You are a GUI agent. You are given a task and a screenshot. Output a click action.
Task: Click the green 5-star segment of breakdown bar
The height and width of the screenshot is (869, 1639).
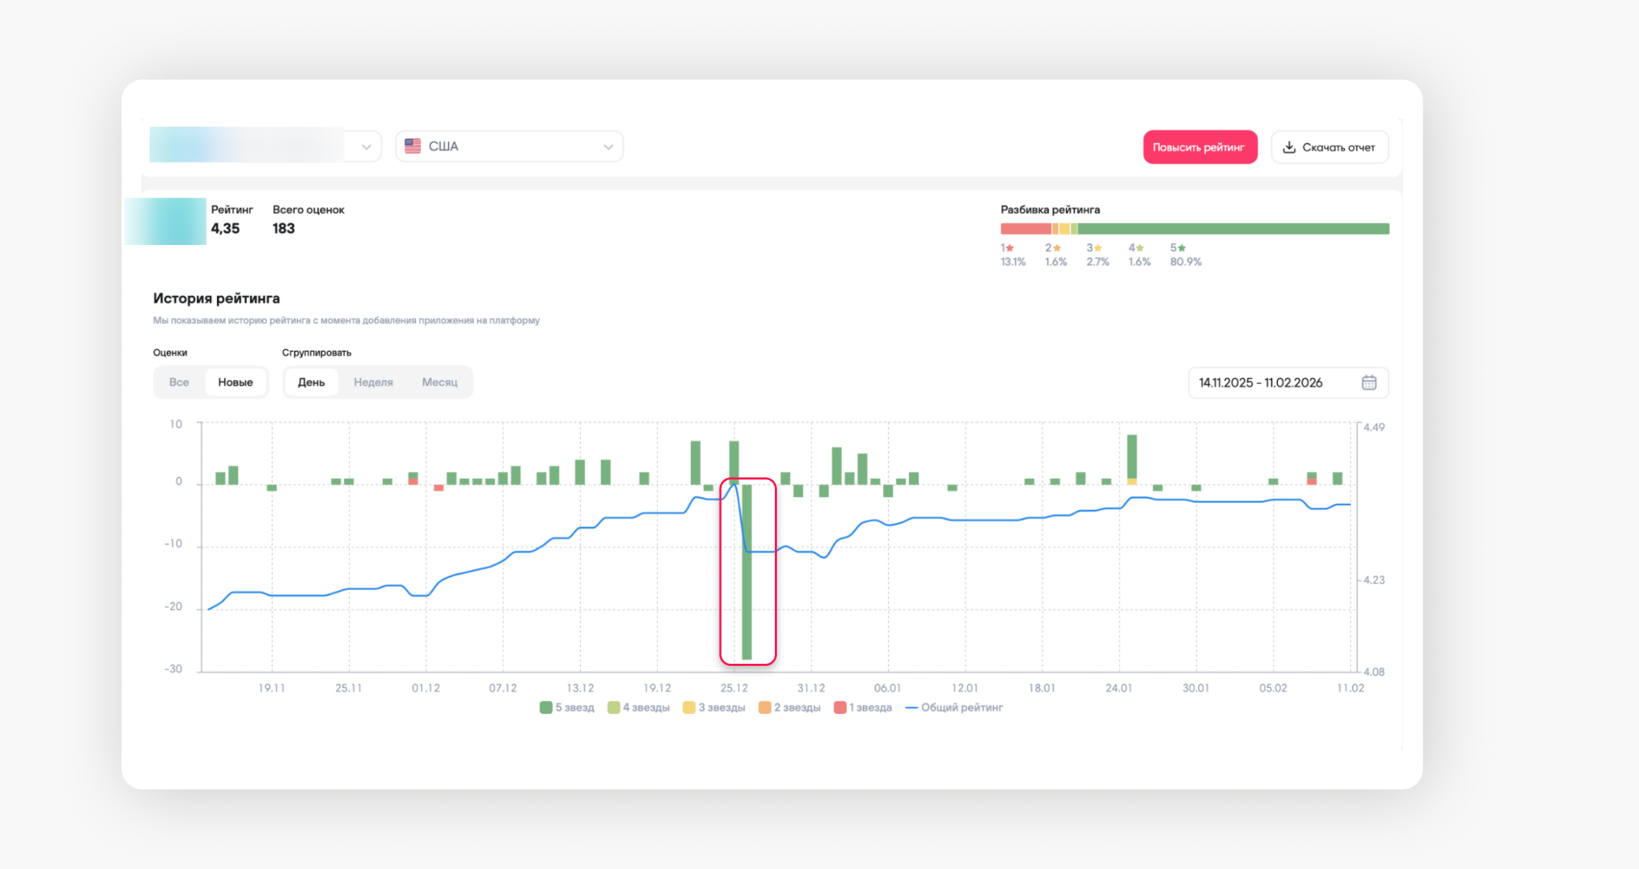[1233, 229]
